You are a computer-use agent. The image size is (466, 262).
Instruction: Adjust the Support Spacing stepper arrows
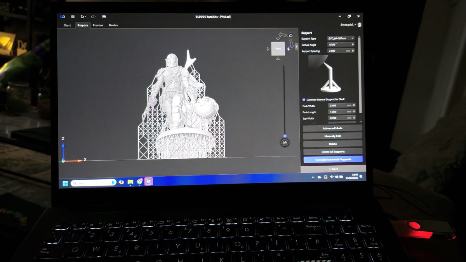pos(353,51)
